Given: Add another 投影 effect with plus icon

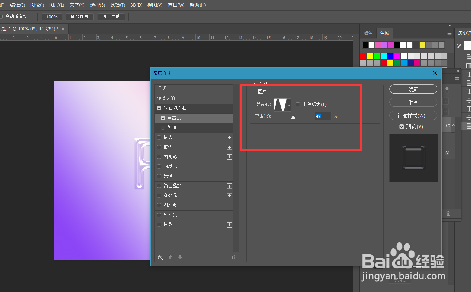Looking at the screenshot, I should pyautogui.click(x=230, y=225).
